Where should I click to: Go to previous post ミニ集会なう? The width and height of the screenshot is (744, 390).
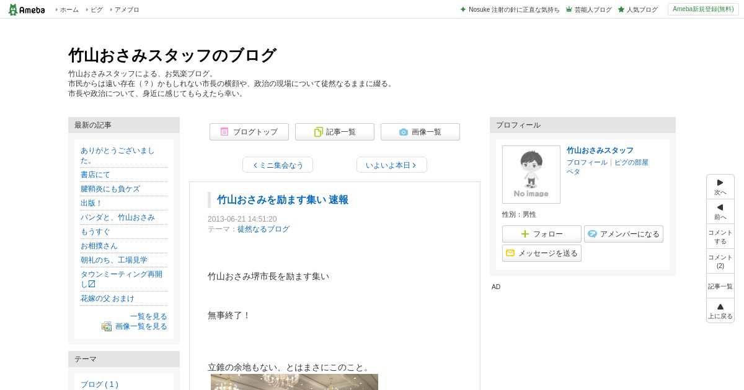pos(278,165)
